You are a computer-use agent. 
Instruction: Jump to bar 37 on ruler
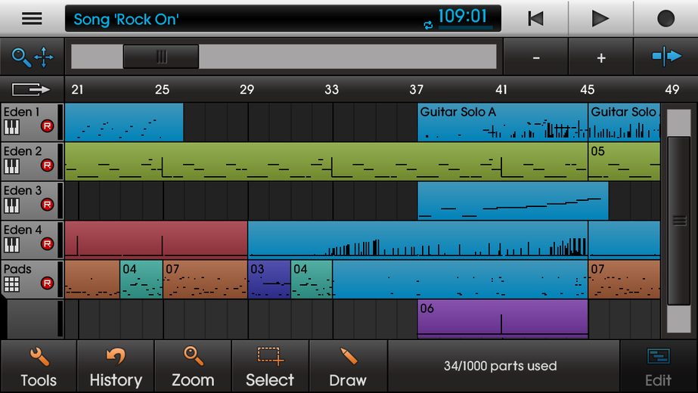click(x=417, y=89)
